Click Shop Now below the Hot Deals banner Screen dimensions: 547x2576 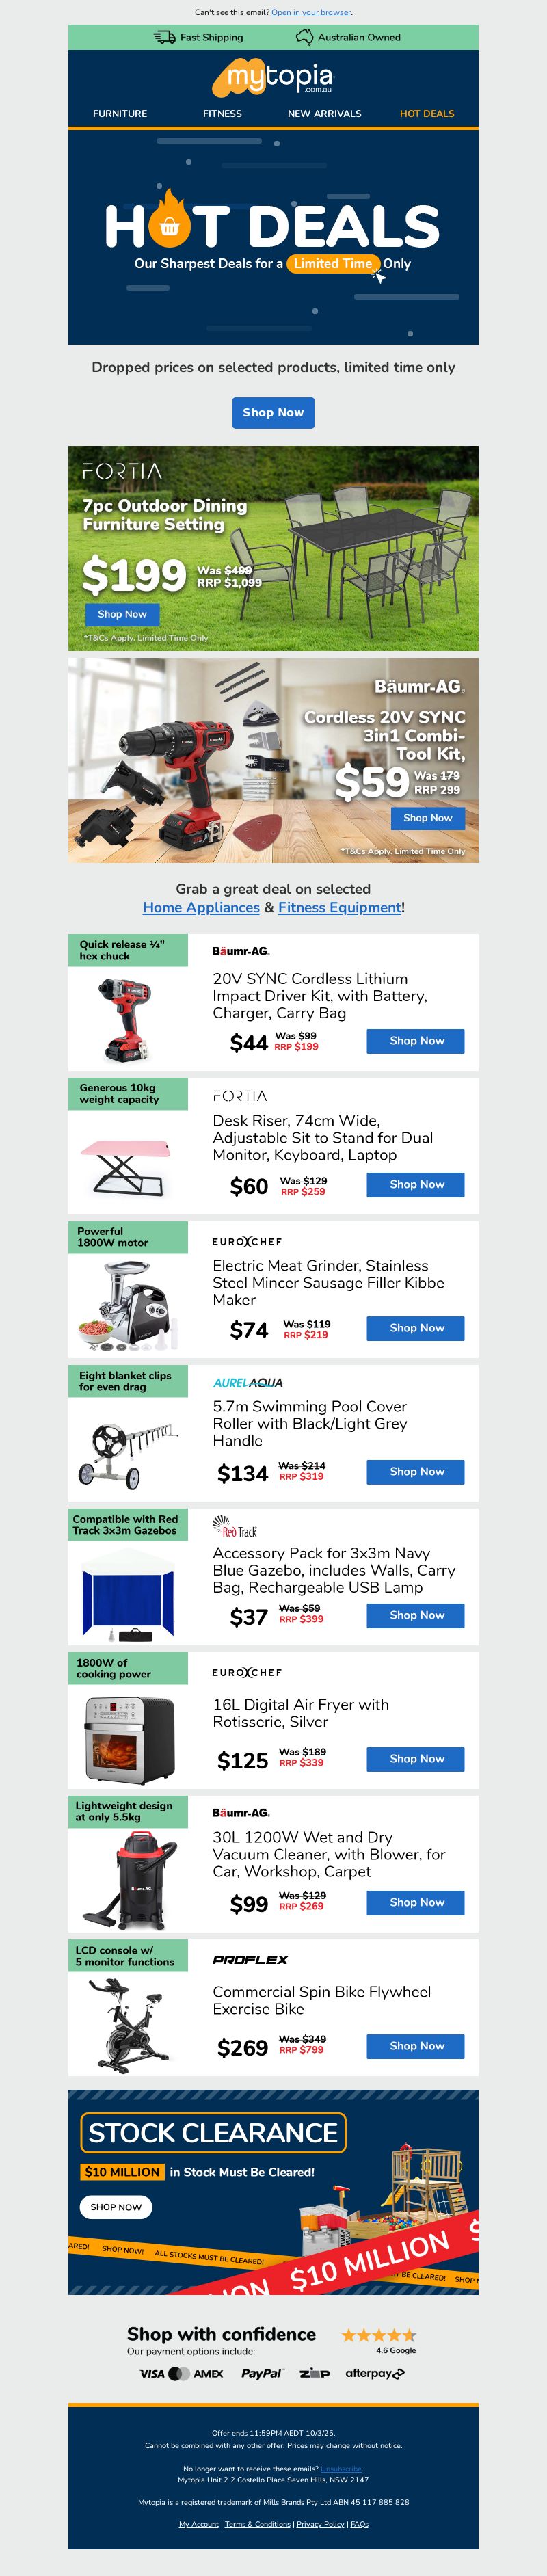click(273, 412)
